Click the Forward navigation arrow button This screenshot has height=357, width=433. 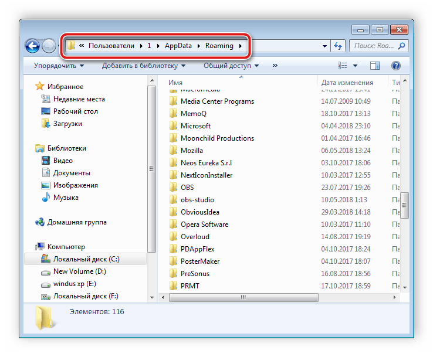click(x=49, y=46)
